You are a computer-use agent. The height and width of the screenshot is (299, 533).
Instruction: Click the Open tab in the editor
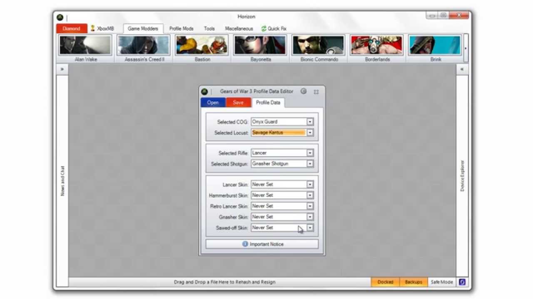pos(213,103)
